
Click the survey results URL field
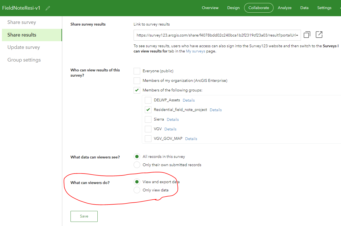217,35
